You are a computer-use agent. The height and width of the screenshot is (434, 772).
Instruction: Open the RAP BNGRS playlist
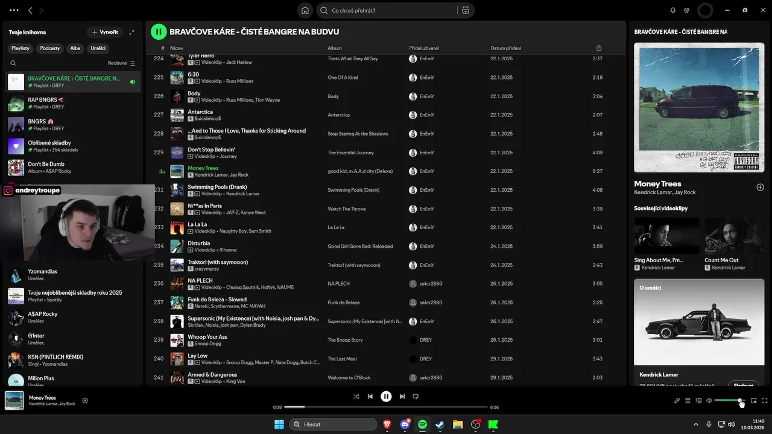[x=74, y=103]
